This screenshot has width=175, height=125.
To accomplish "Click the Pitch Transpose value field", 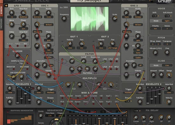I will point(167,44).
